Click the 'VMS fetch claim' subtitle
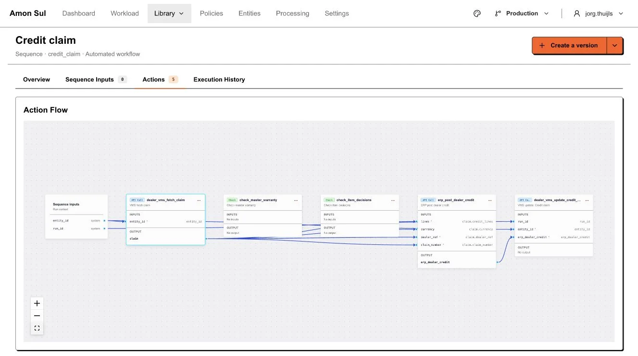The width and height of the screenshot is (638, 356). [x=140, y=205]
